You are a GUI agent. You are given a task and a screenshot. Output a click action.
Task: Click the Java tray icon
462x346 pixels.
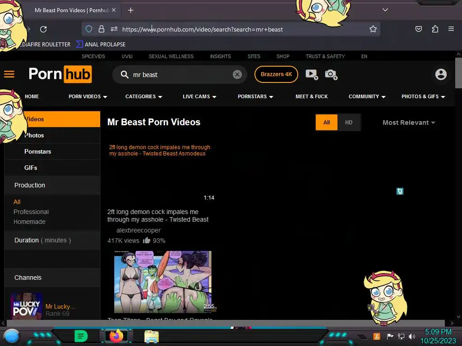376,336
